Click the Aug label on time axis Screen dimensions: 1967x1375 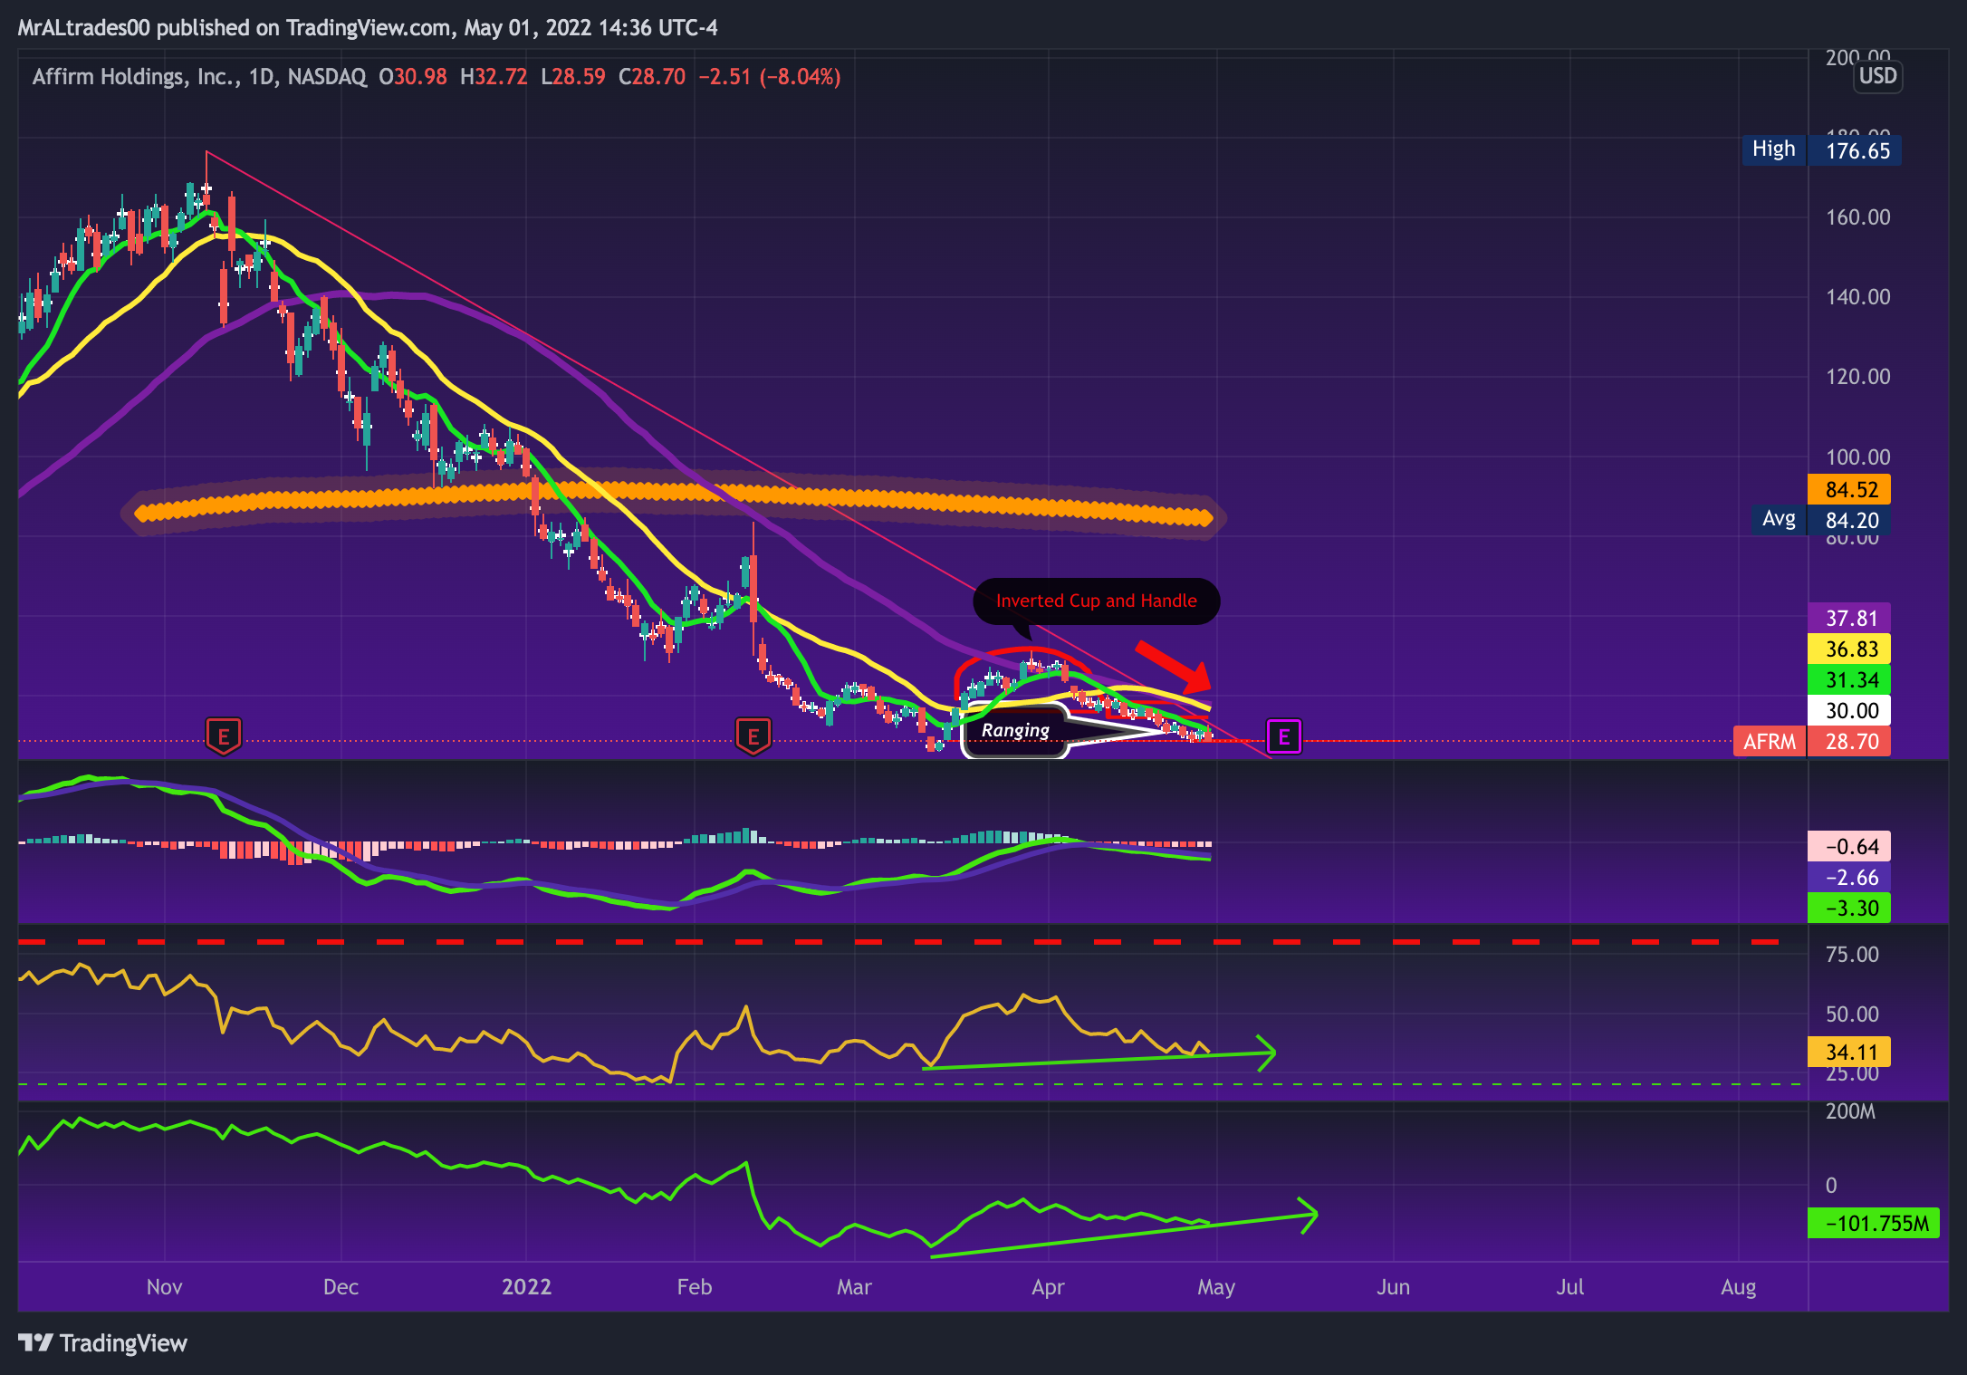1738,1287
